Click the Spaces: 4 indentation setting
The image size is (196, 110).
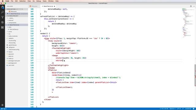[172, 109]
